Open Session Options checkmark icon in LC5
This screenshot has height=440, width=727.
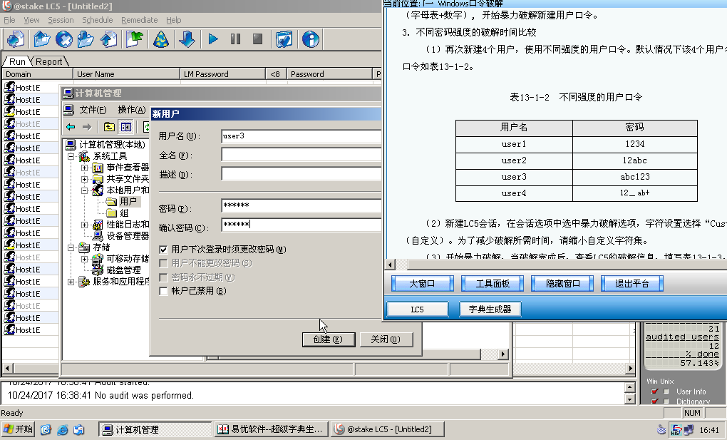click(284, 39)
